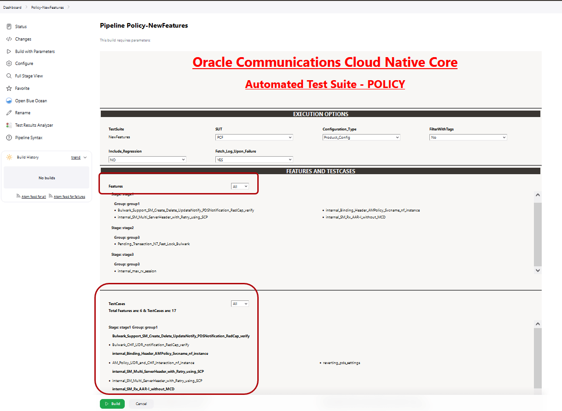Click Automated Test Suite - POLICY heading
Image resolution: width=562 pixels, height=411 pixels.
pyautogui.click(x=325, y=84)
